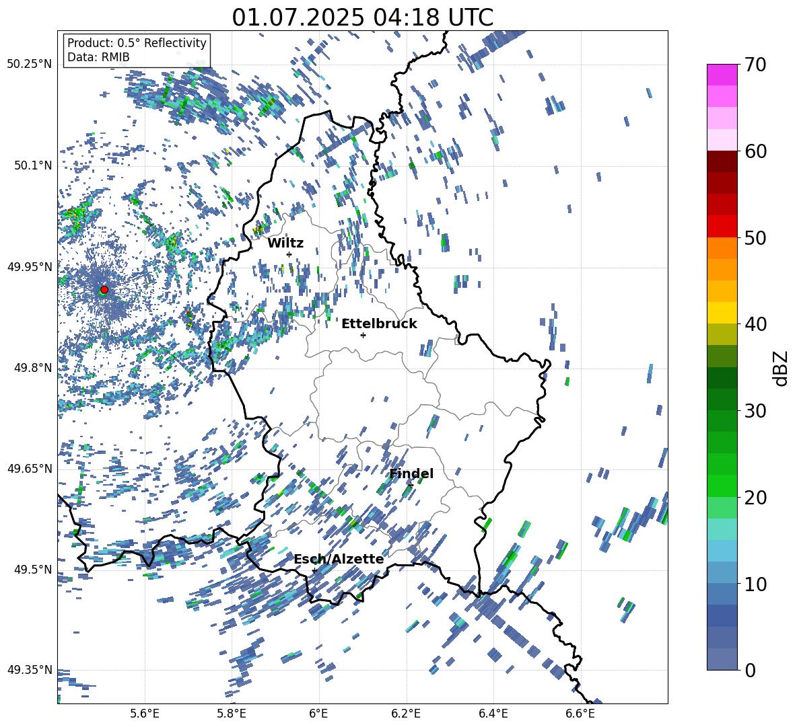Click the orange colorbar segment below 50

[x=722, y=248]
